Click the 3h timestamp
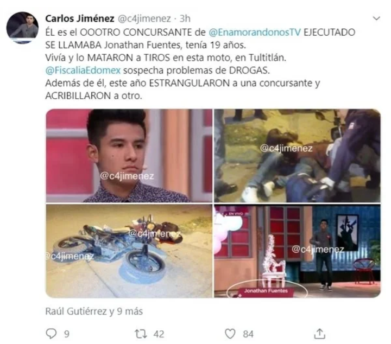Screen dimensions: 391x344 pyautogui.click(x=185, y=18)
